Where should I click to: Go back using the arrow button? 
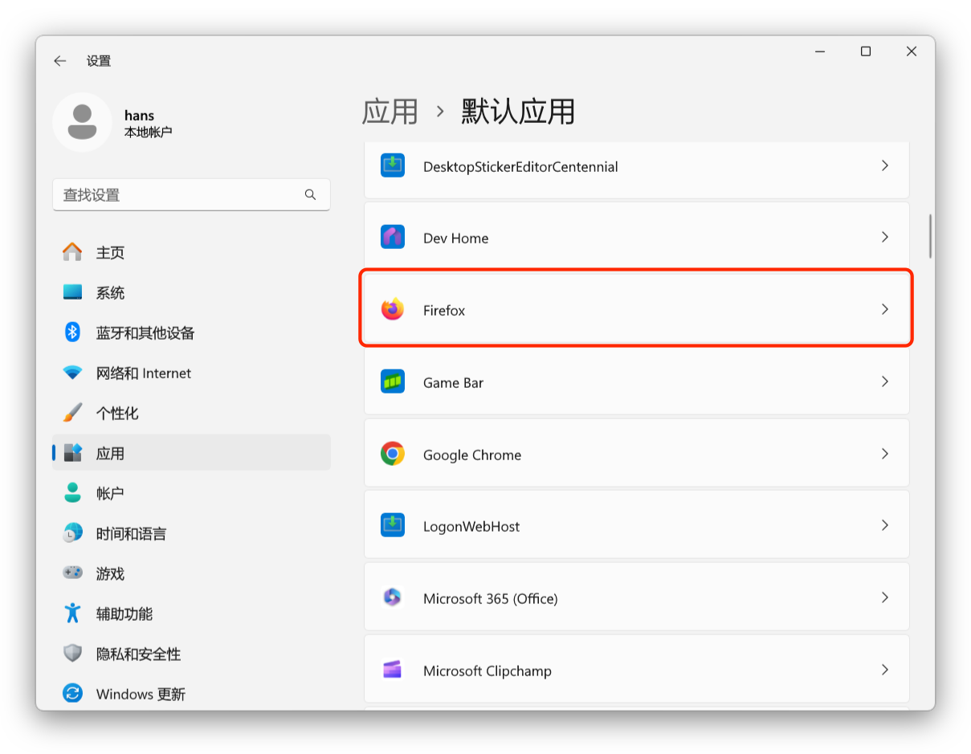coord(60,60)
